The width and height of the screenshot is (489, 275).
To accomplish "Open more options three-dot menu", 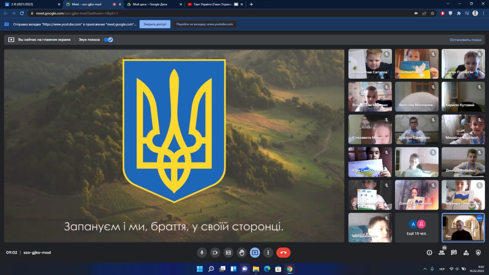I will pyautogui.click(x=268, y=252).
